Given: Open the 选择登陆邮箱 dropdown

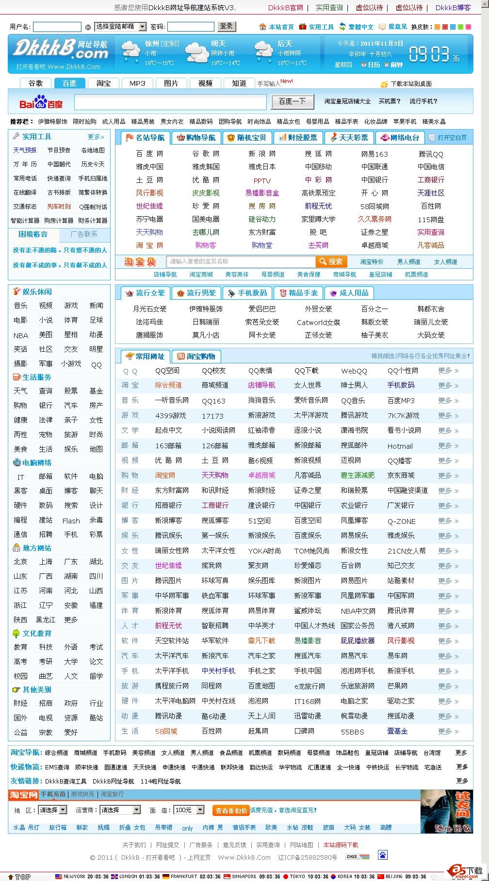Looking at the screenshot, I should [x=120, y=27].
